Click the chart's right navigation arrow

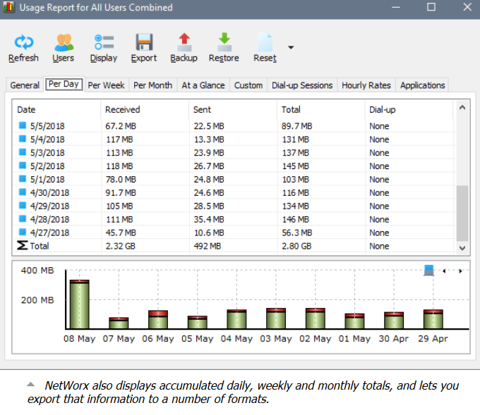tap(460, 271)
